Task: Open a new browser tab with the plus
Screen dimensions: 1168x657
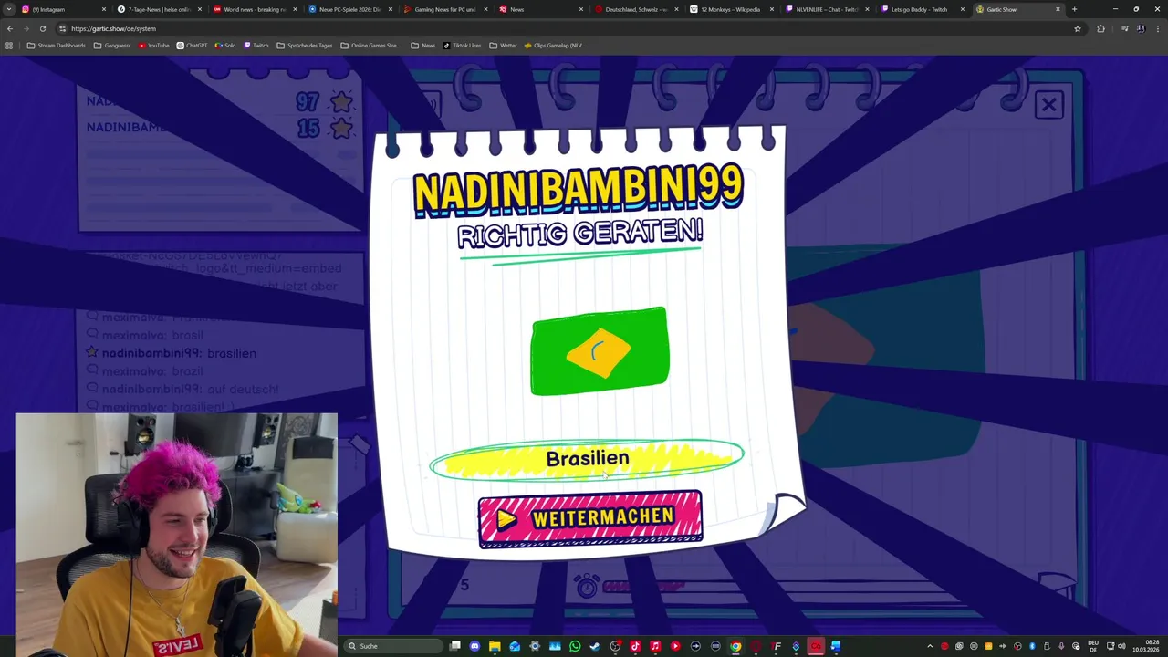Action: pyautogui.click(x=1074, y=9)
